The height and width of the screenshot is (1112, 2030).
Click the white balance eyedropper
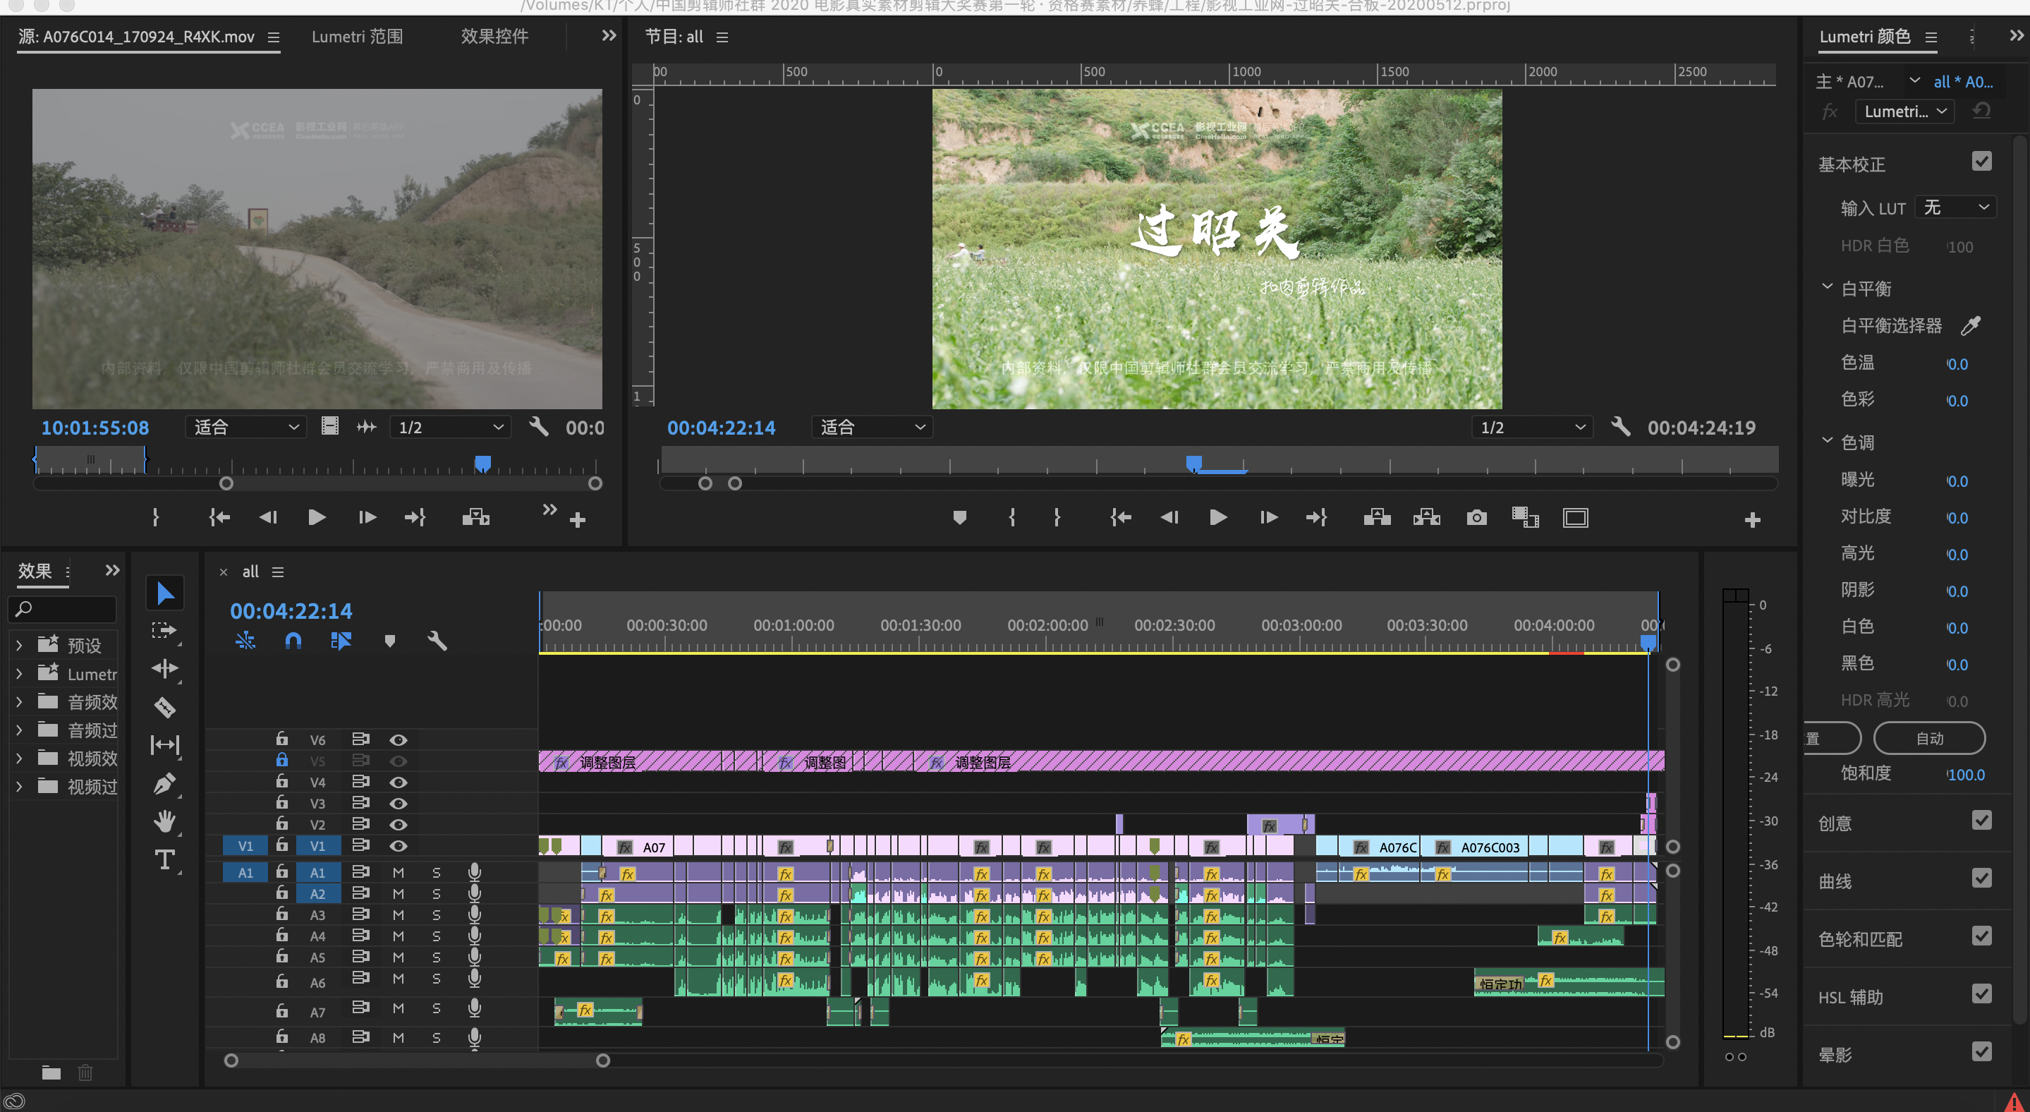(1970, 325)
